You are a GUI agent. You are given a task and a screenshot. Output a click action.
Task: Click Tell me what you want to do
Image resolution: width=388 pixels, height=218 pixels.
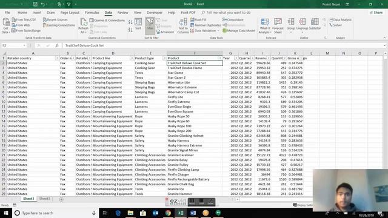(x=226, y=12)
